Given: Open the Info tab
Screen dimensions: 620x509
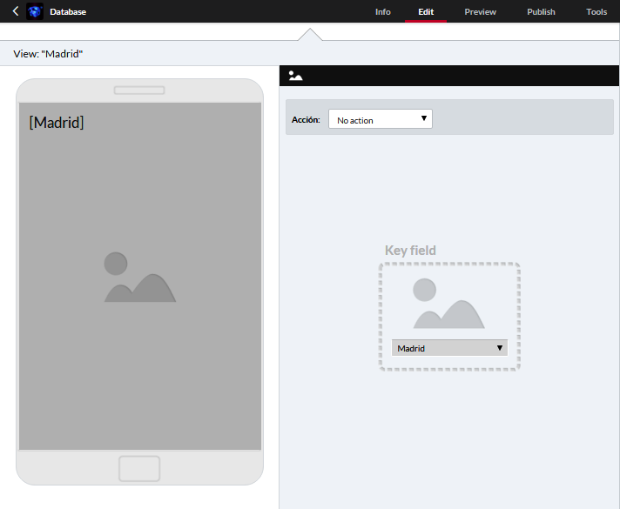Looking at the screenshot, I should pos(383,12).
